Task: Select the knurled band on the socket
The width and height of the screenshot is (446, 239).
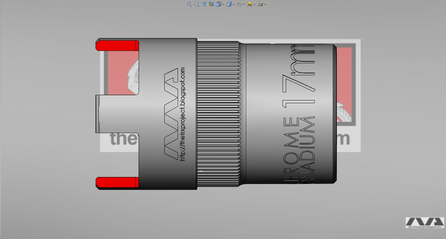Action: click(218, 114)
